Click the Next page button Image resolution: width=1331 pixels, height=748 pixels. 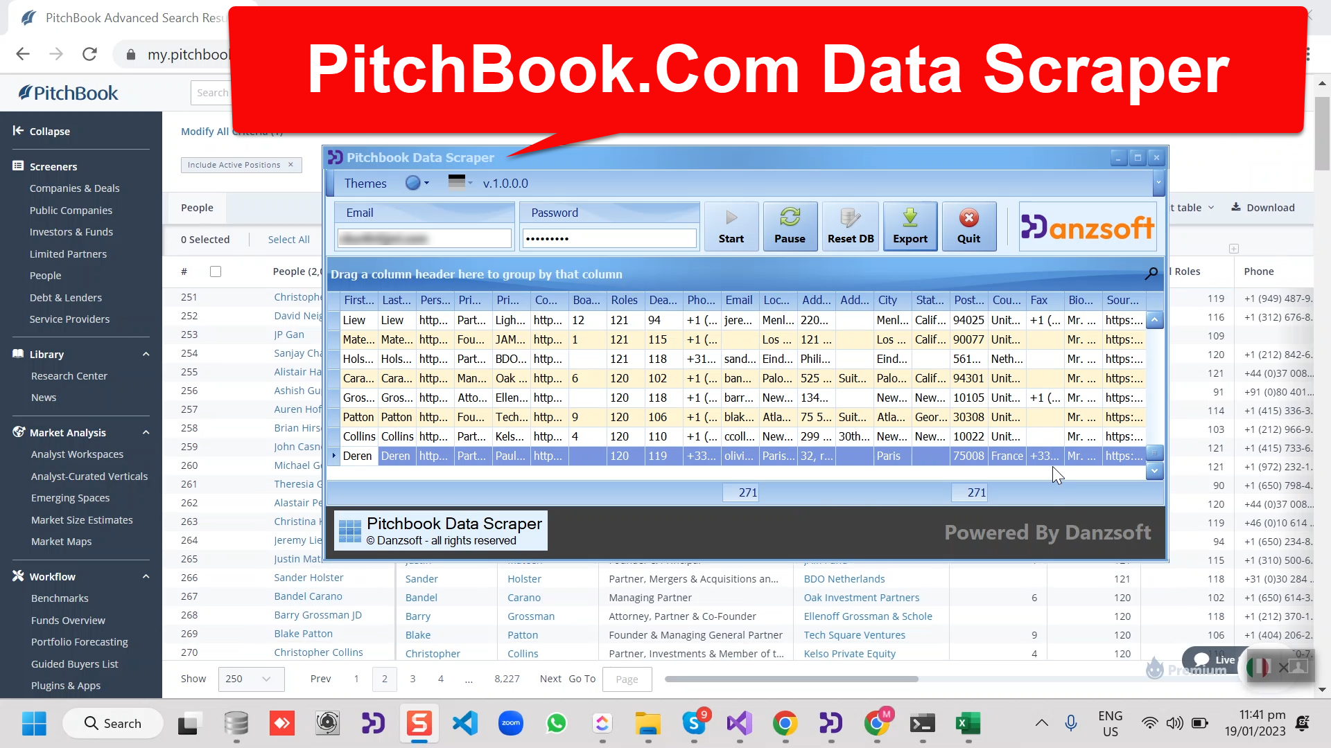click(550, 677)
